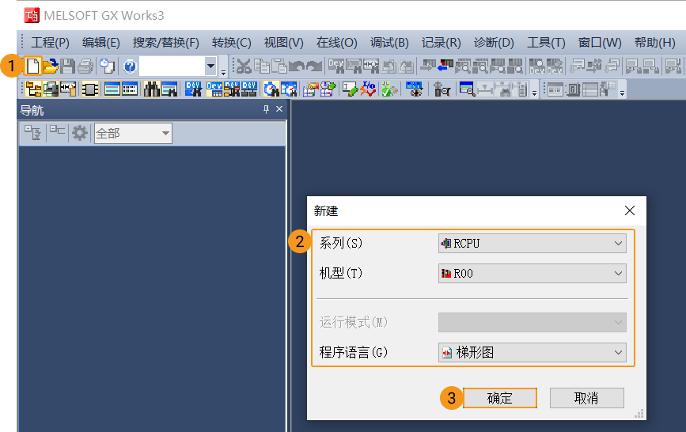Click the Dev find device icon

click(193, 89)
